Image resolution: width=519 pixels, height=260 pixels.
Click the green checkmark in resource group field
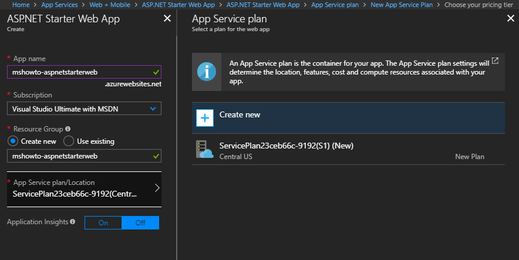[x=156, y=156]
